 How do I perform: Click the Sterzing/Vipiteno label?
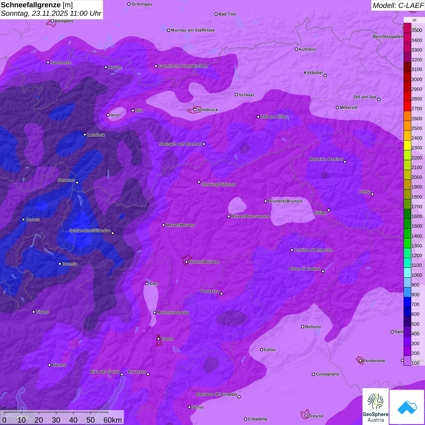pos(219,184)
